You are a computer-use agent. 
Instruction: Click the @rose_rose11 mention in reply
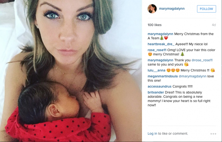pyautogui.click(x=202, y=60)
